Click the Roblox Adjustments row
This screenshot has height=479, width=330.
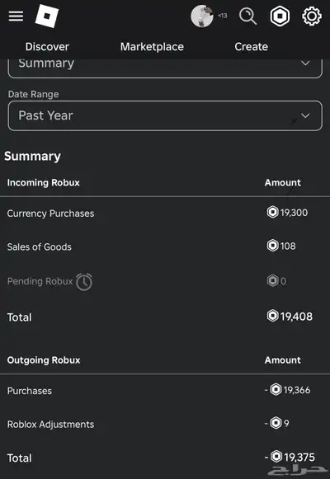point(165,424)
